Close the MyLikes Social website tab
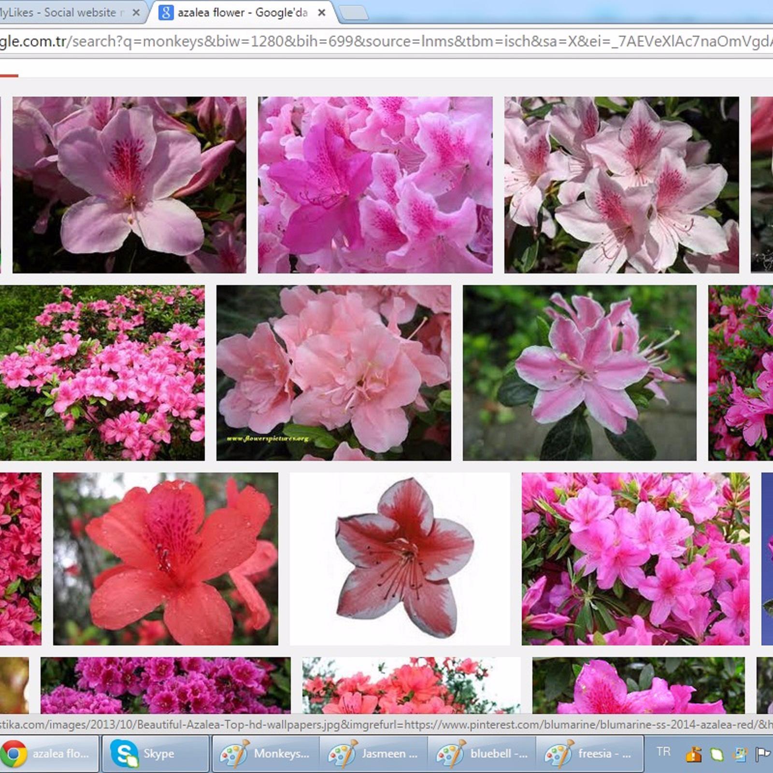The image size is (773, 773). coord(136,13)
